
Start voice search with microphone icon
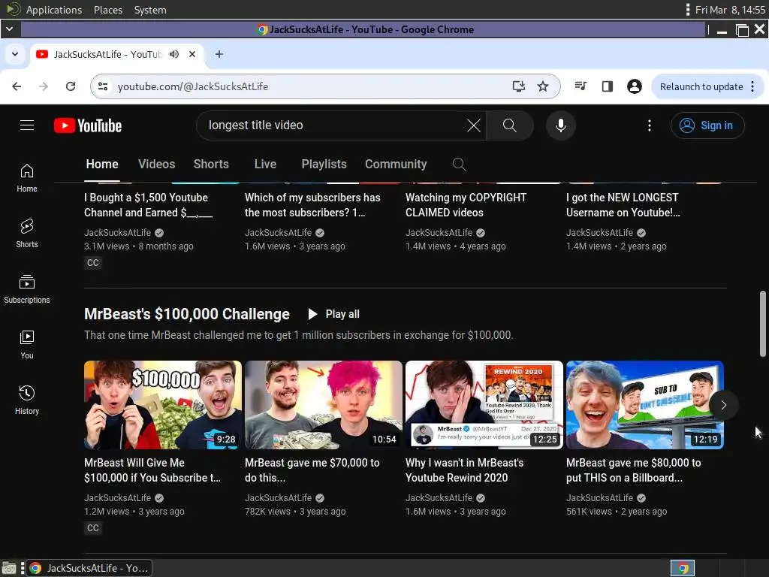(x=560, y=125)
